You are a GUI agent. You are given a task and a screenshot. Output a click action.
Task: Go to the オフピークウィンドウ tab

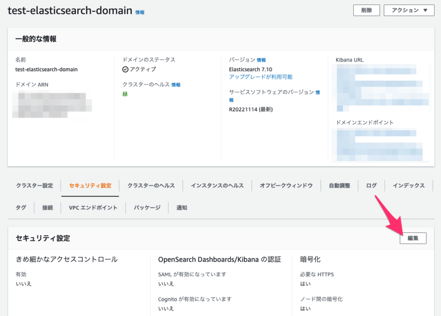point(286,186)
